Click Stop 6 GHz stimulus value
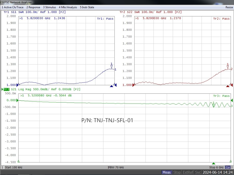 pyautogui.click(x=216, y=167)
